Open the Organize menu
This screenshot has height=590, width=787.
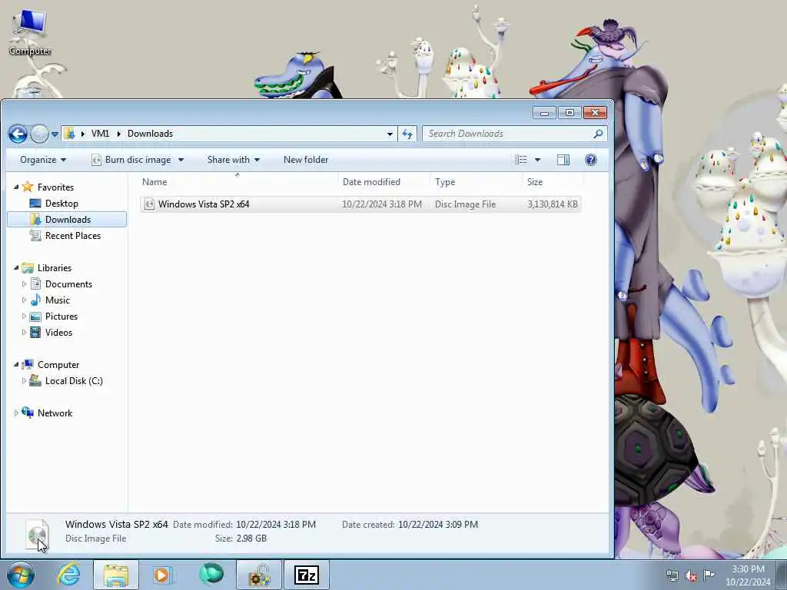tap(43, 160)
